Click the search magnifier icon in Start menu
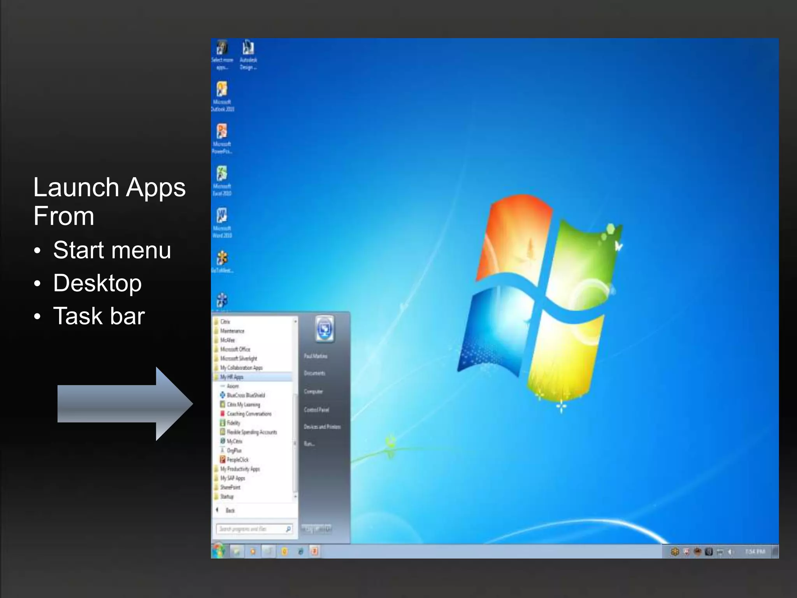Viewport: 797px width, 598px height. (x=288, y=529)
